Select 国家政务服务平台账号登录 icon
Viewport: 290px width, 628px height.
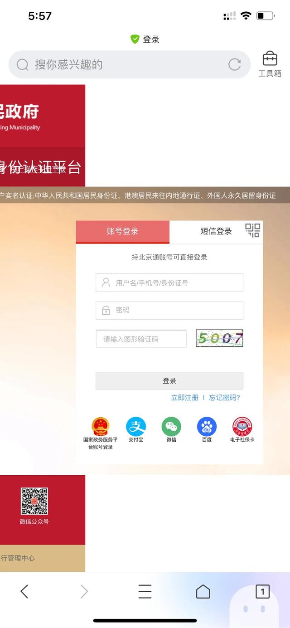(x=101, y=427)
